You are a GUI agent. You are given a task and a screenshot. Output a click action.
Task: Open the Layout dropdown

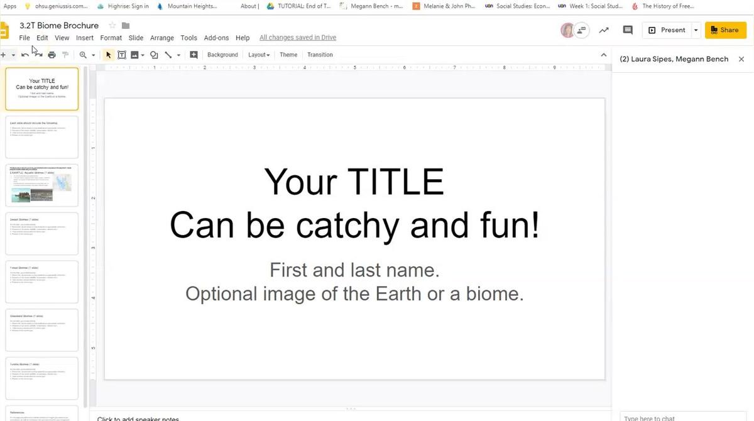point(259,55)
